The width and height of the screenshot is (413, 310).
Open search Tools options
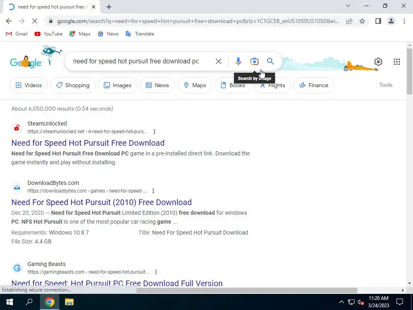coord(386,85)
